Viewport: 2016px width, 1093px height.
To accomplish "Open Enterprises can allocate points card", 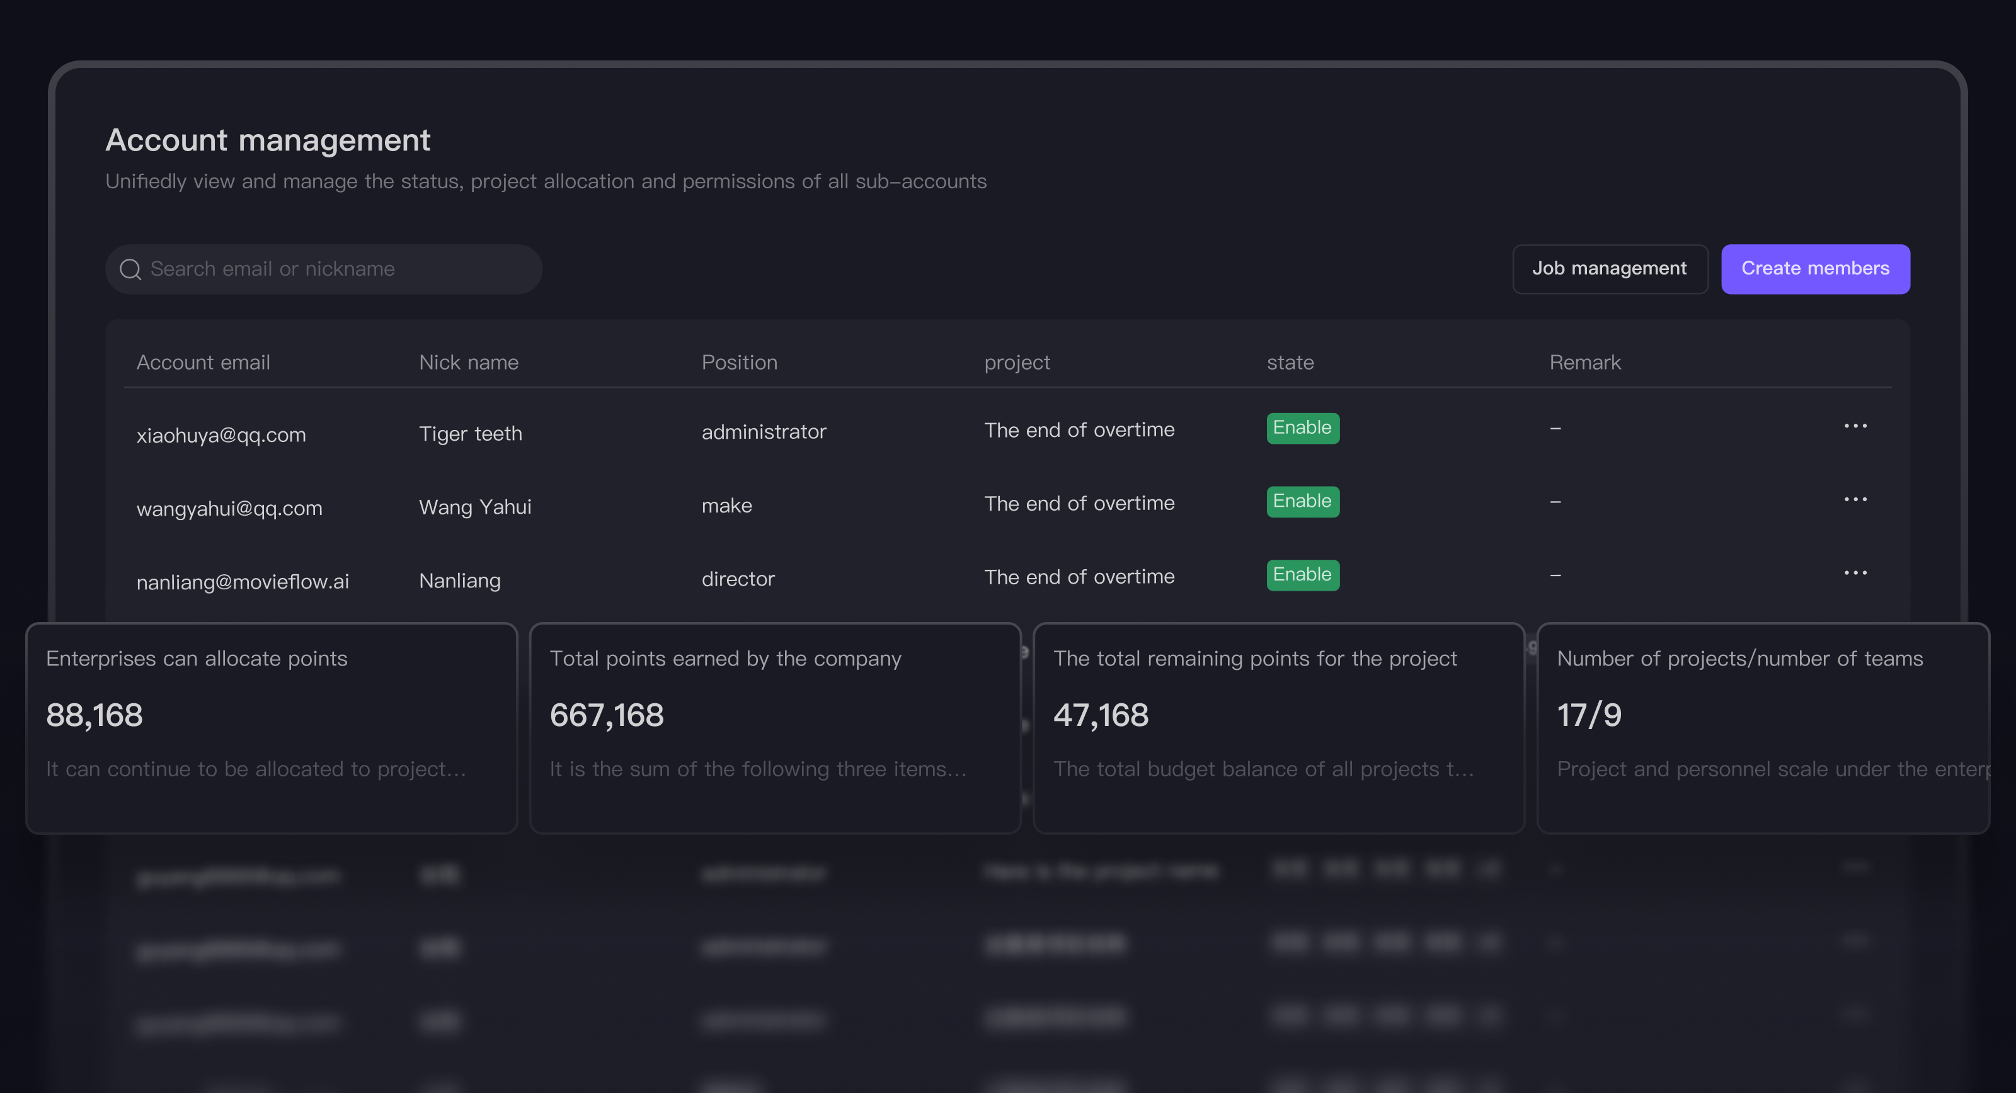I will (272, 728).
